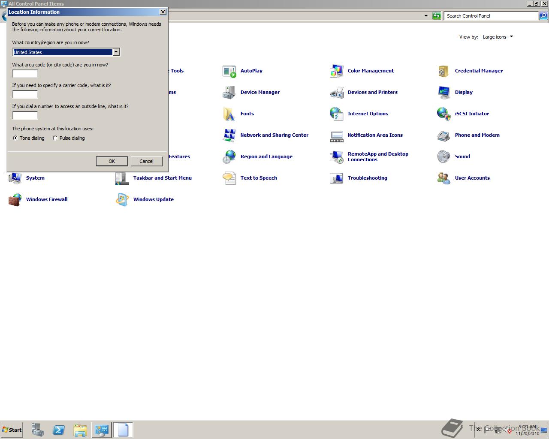
Task: Show hidden tray icons chevron
Action: [479, 430]
